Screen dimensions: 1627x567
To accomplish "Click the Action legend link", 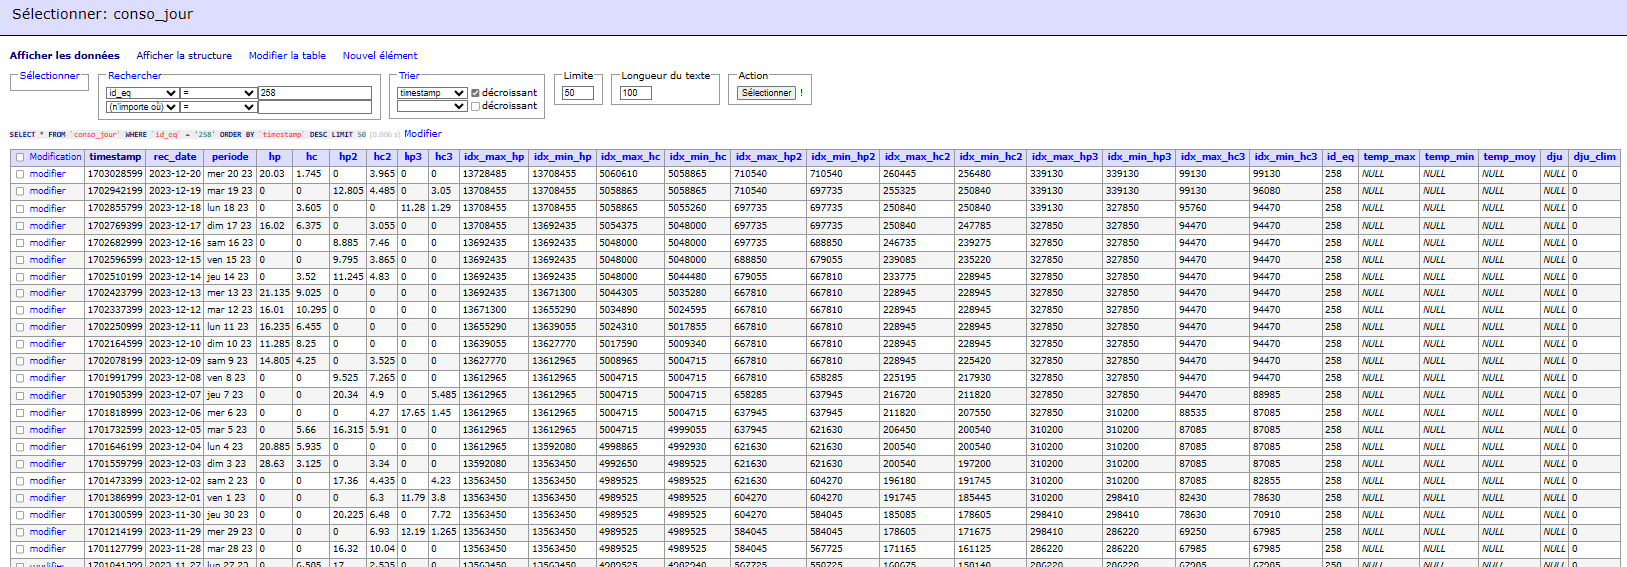I will [753, 76].
